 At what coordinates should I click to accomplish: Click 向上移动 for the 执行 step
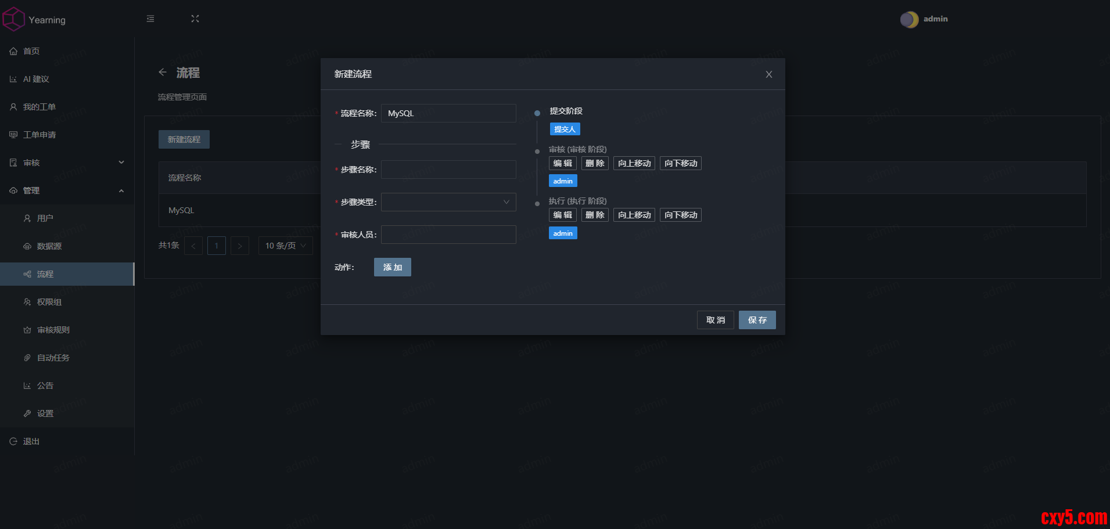[x=634, y=215]
